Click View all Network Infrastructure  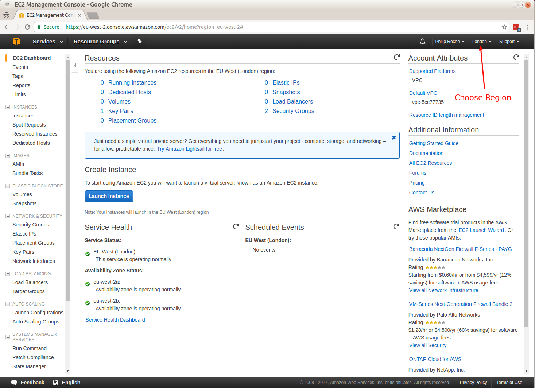443,290
